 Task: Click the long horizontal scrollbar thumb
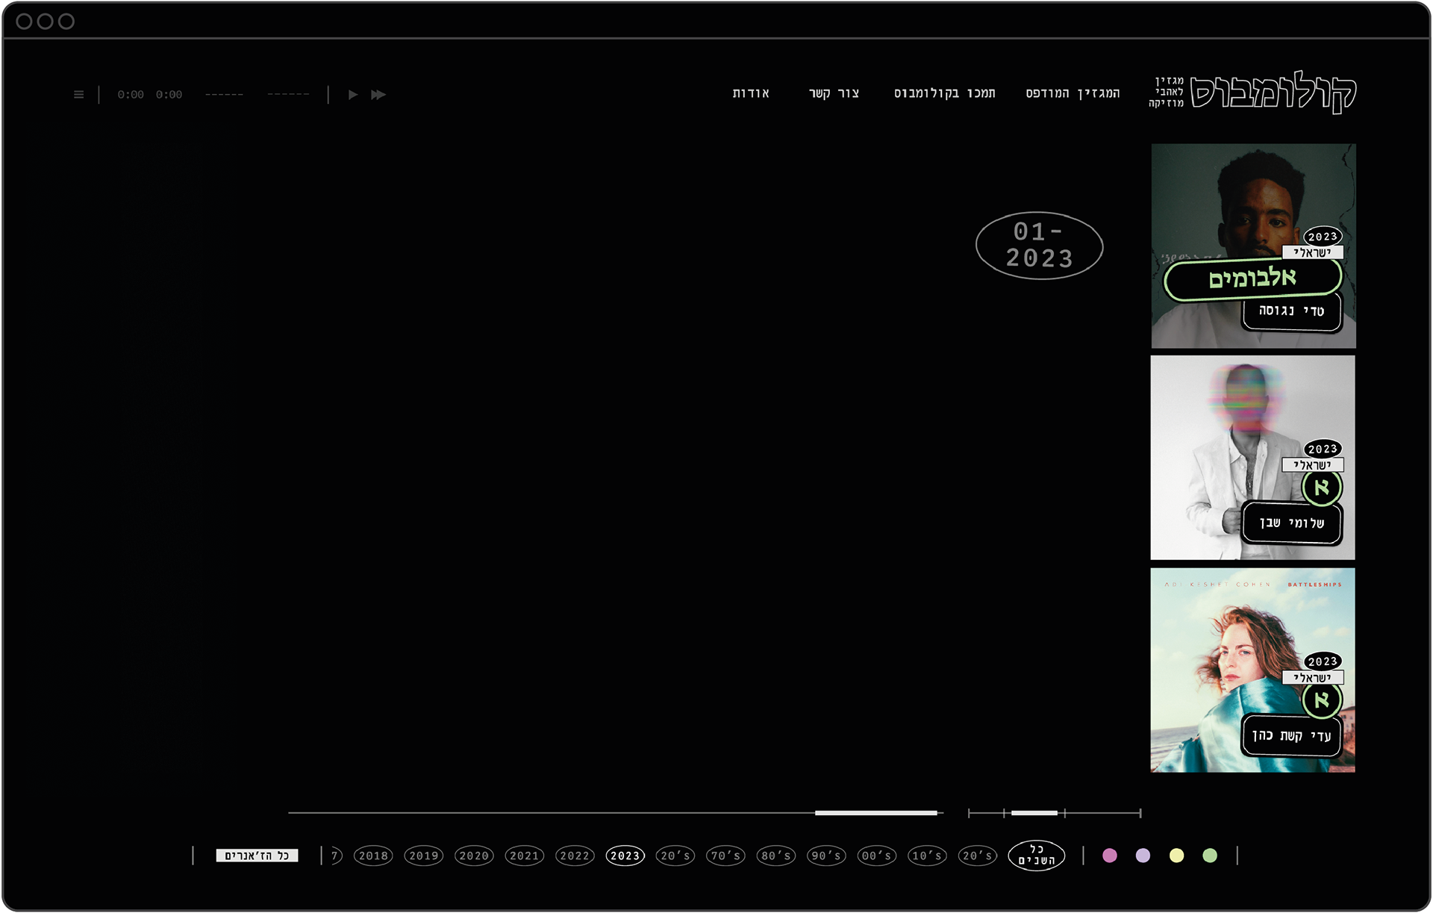point(876,813)
